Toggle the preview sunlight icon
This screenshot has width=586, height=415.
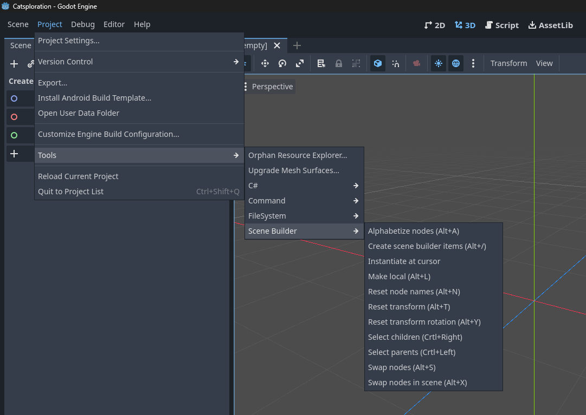(439, 63)
